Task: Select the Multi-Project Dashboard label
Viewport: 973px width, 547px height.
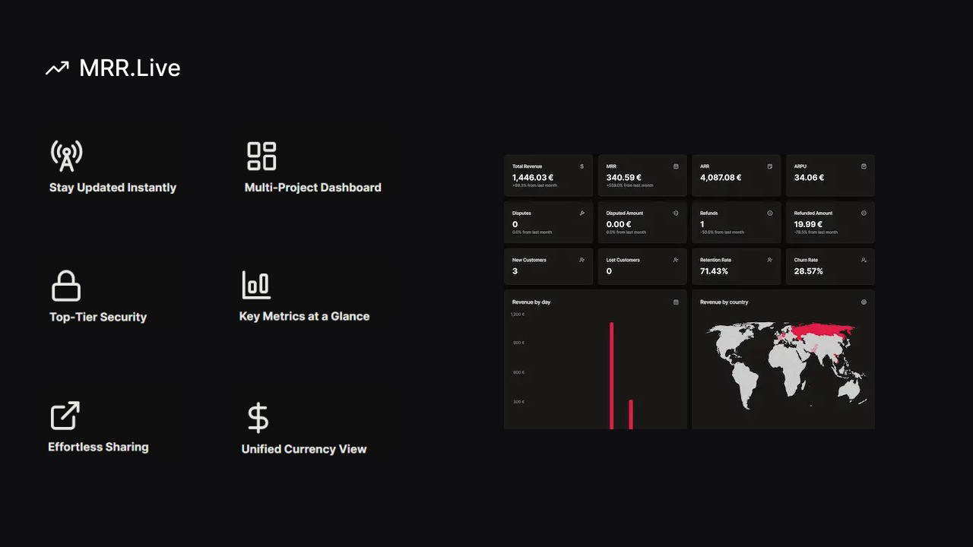Action: pos(313,188)
